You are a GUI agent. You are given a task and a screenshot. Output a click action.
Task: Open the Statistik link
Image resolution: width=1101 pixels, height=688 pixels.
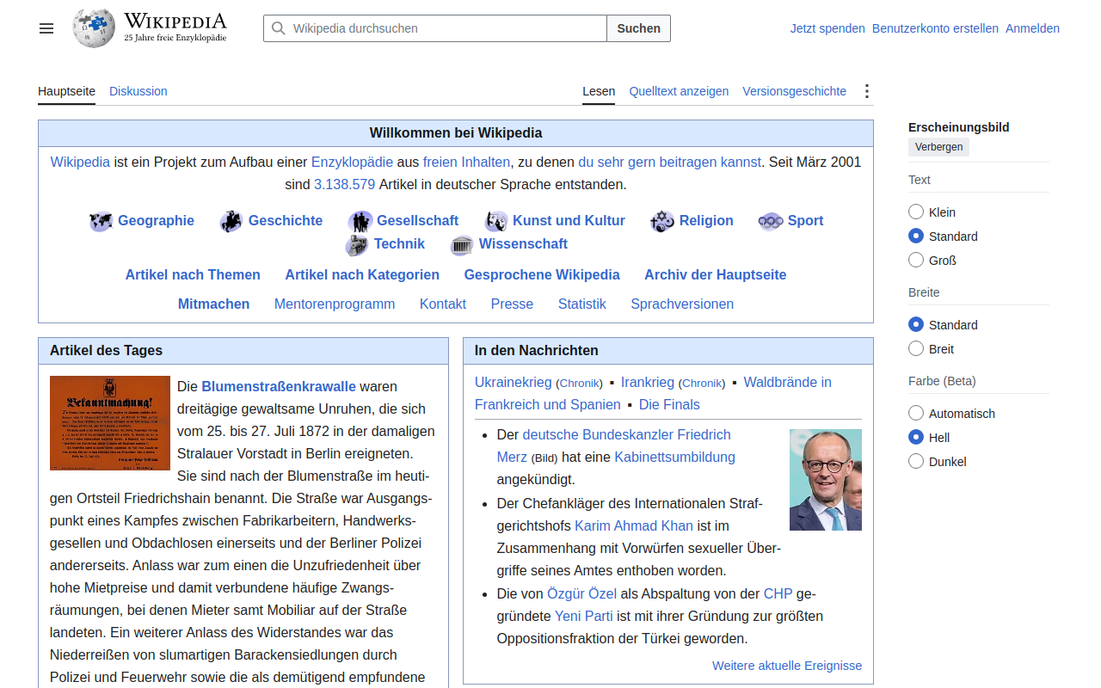coord(582,304)
